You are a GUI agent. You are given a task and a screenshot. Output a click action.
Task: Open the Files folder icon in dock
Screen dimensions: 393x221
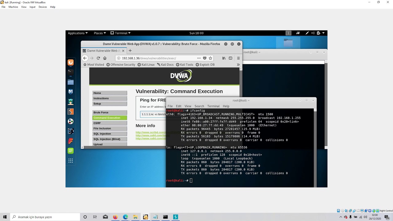[x=71, y=82]
